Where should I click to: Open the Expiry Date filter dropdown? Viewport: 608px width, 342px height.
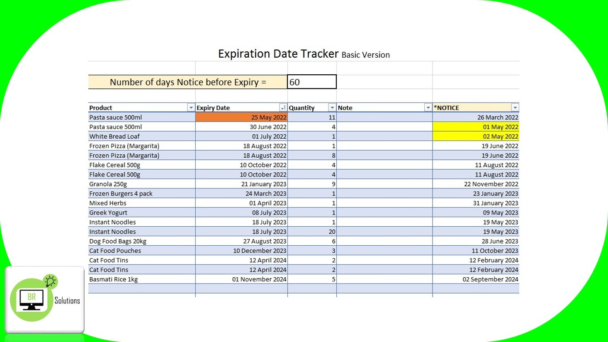283,107
